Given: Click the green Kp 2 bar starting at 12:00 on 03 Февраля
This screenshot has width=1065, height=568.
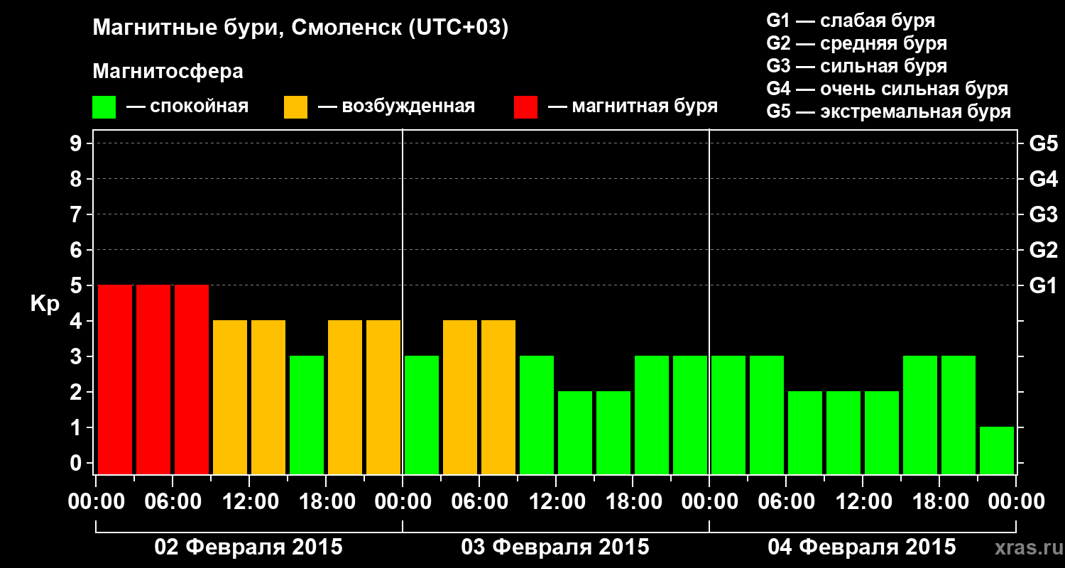Looking at the screenshot, I should coord(575,432).
